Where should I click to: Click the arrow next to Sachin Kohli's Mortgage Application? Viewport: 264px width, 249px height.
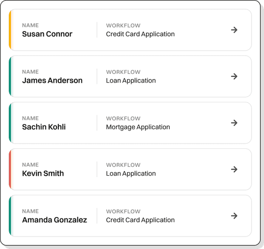(x=234, y=123)
